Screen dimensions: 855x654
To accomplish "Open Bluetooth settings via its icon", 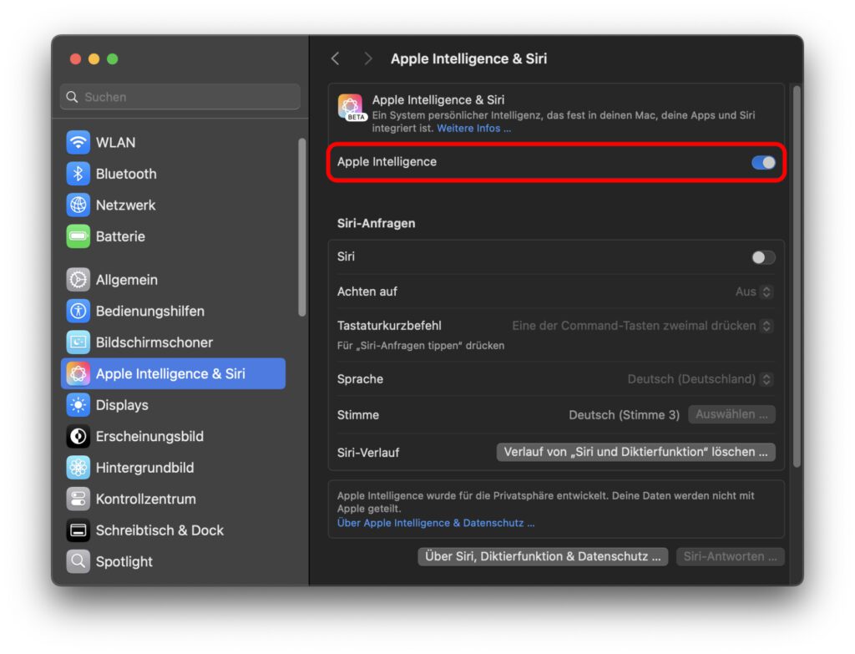I will [78, 174].
